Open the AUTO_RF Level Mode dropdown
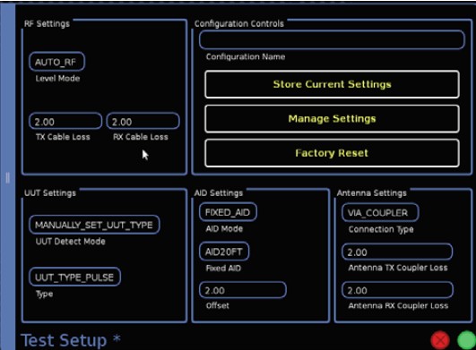The image size is (476, 350). click(56, 62)
